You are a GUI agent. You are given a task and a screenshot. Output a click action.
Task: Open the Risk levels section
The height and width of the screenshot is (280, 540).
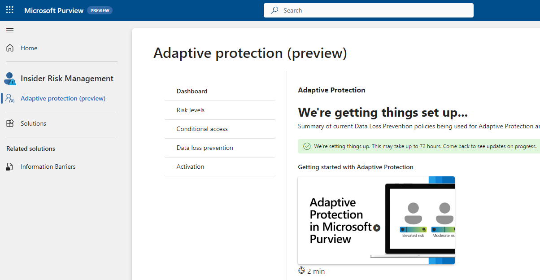(191, 110)
